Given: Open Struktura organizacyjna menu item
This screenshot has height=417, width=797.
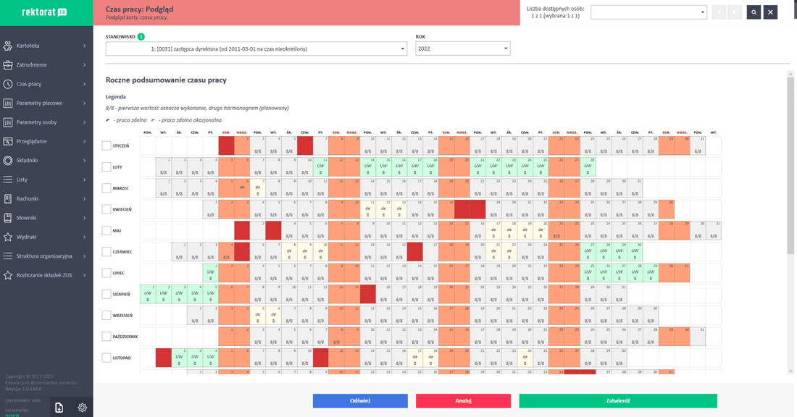Looking at the screenshot, I should click(46, 256).
